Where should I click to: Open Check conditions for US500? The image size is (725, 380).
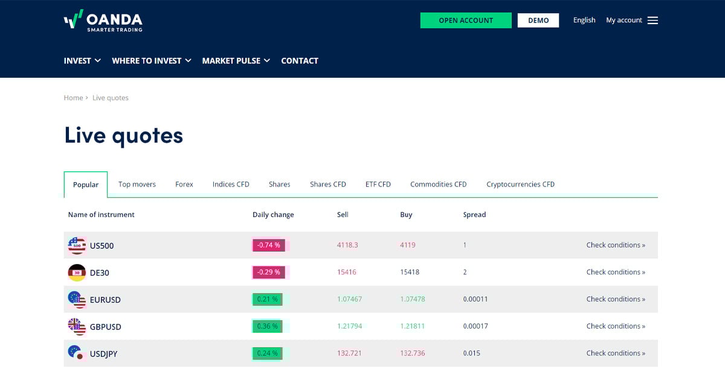pyautogui.click(x=616, y=245)
